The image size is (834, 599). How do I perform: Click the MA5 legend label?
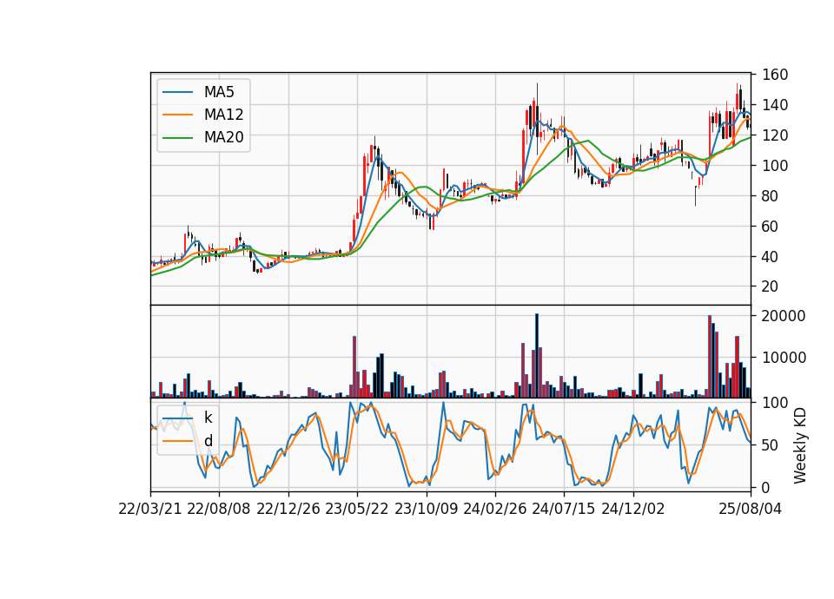tap(219, 92)
